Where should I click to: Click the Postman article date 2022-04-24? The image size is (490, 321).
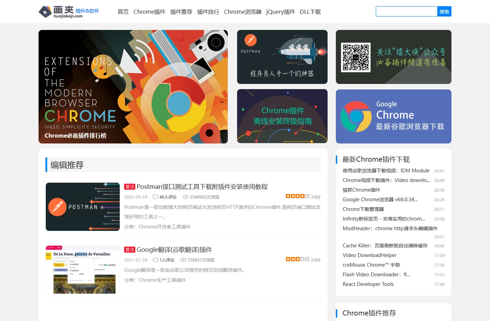coord(136,197)
